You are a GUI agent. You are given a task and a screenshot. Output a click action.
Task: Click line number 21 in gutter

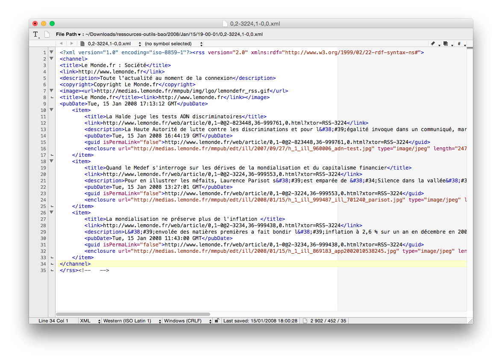(43, 181)
